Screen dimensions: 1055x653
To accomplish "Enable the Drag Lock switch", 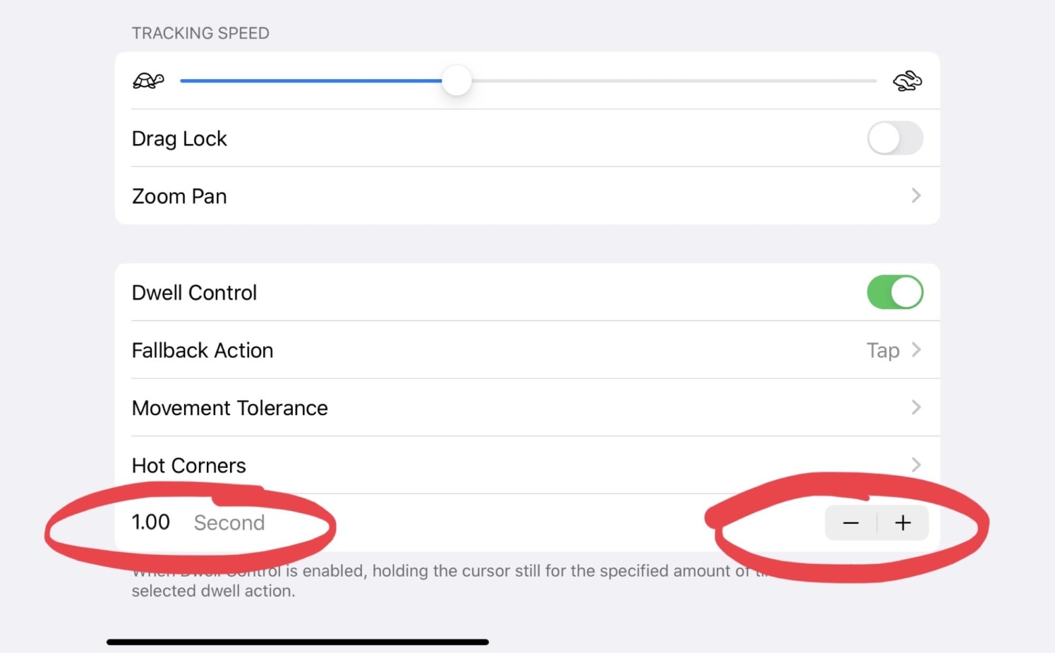I will click(x=895, y=138).
